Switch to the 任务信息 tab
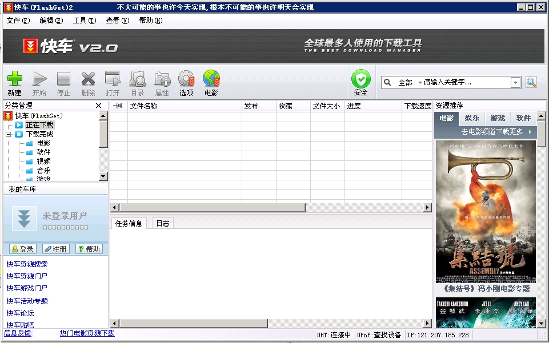 click(x=129, y=223)
